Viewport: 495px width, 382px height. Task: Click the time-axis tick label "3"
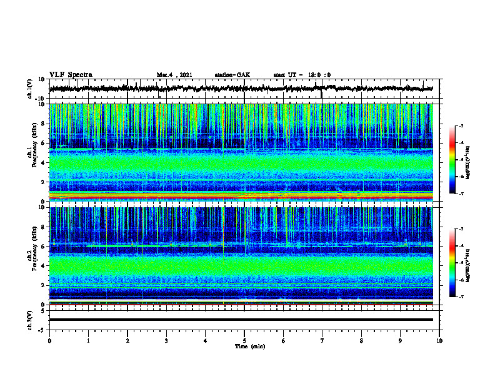pyautogui.click(x=166, y=341)
